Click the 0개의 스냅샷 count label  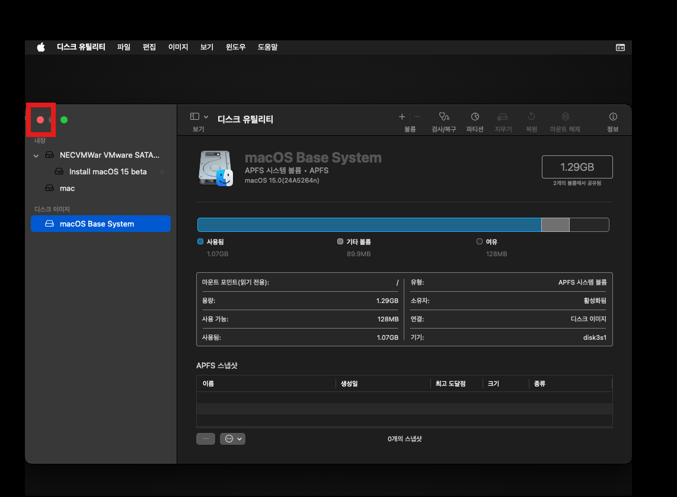404,439
